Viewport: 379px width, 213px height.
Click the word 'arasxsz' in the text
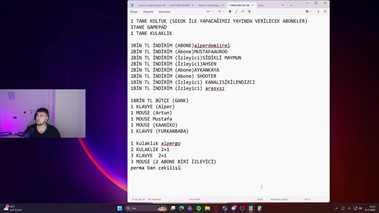coord(215,88)
